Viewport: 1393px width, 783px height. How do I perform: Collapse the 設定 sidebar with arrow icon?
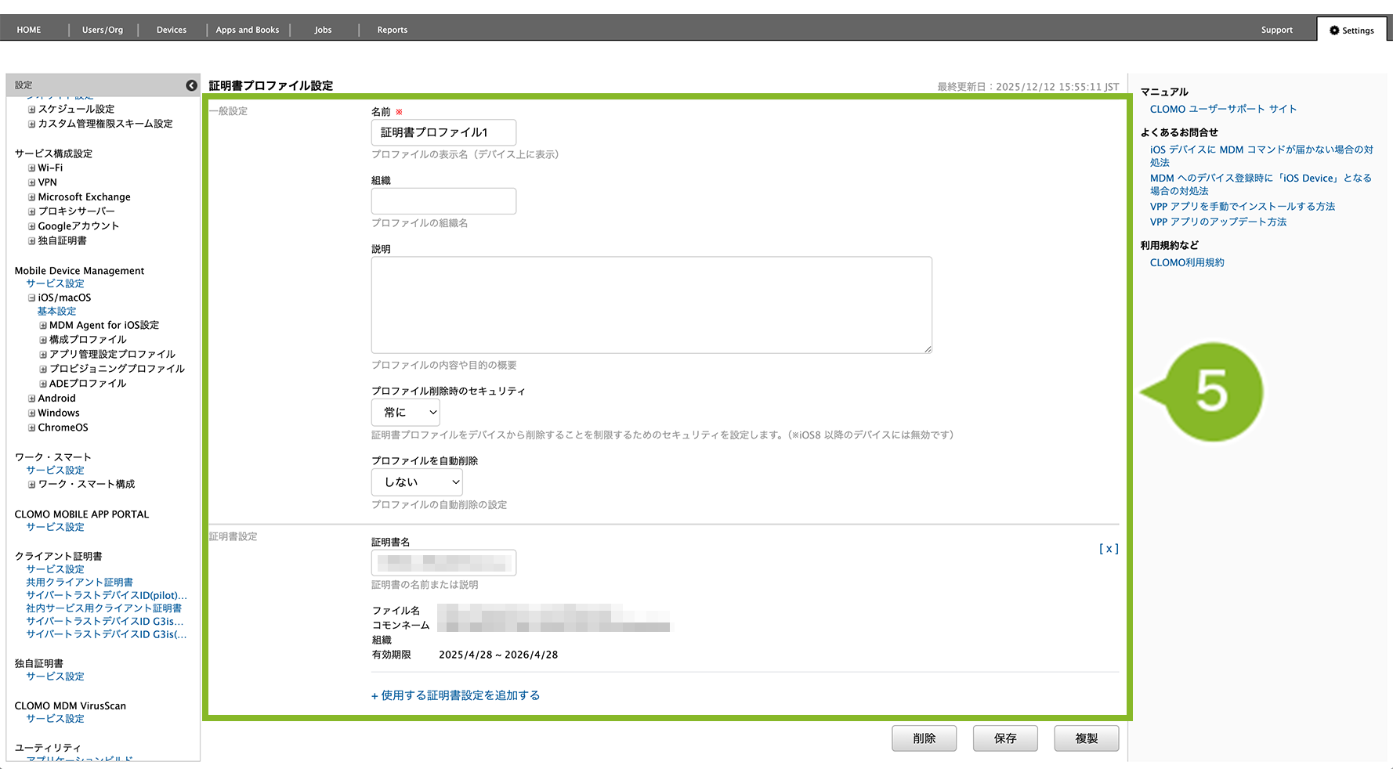coord(191,85)
